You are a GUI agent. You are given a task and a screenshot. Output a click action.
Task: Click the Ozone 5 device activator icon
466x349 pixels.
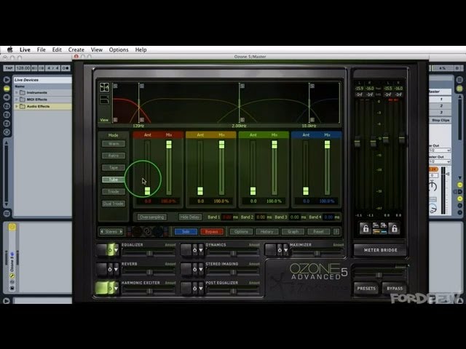point(12,228)
